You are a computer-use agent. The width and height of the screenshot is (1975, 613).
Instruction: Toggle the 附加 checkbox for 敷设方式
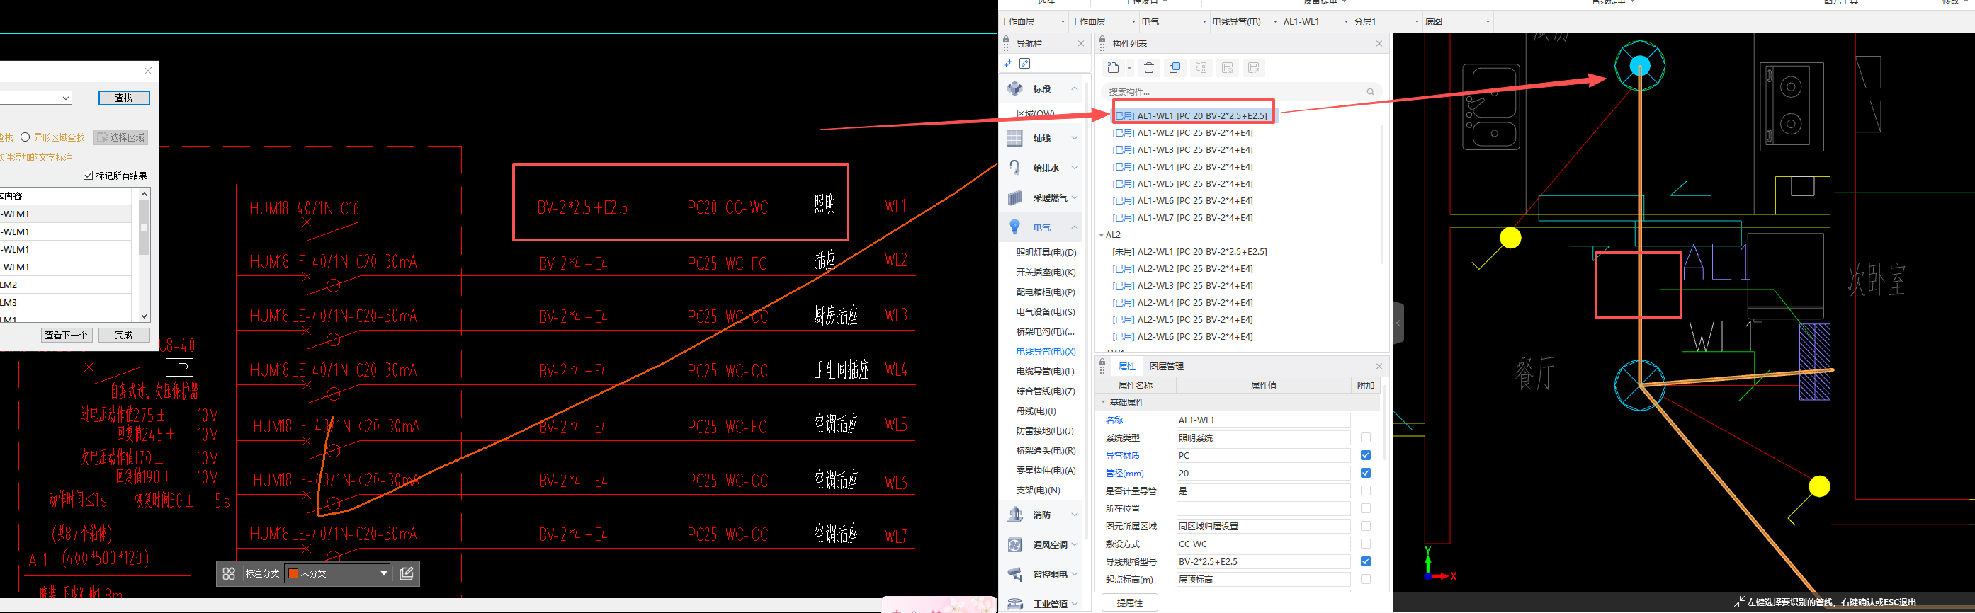(1366, 544)
